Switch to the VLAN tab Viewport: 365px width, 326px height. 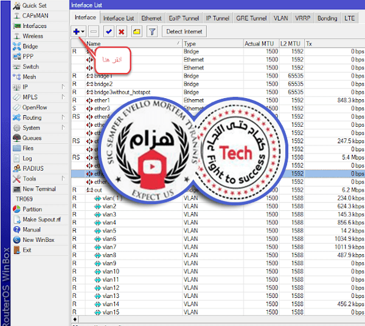[280, 18]
